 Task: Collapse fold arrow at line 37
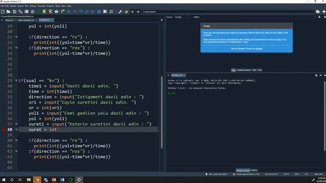[x=16, y=124]
